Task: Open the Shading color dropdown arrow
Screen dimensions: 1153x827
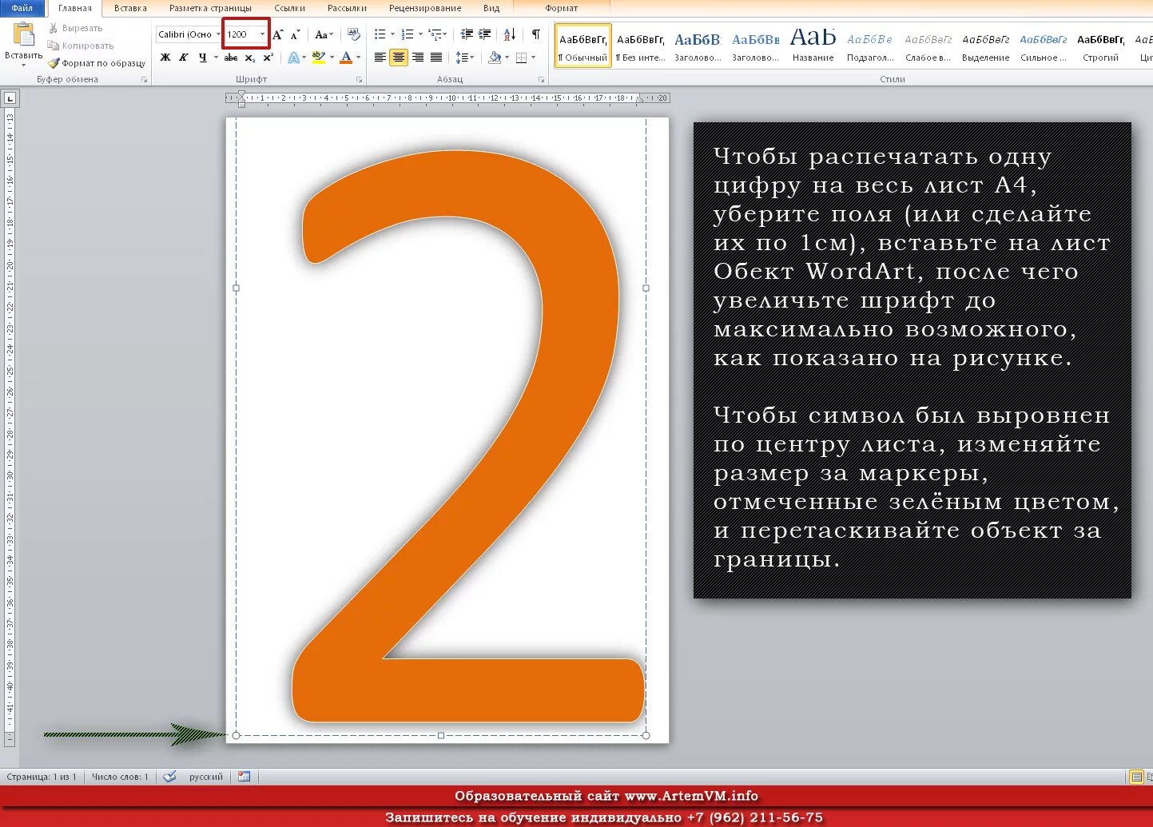Action: click(x=507, y=58)
